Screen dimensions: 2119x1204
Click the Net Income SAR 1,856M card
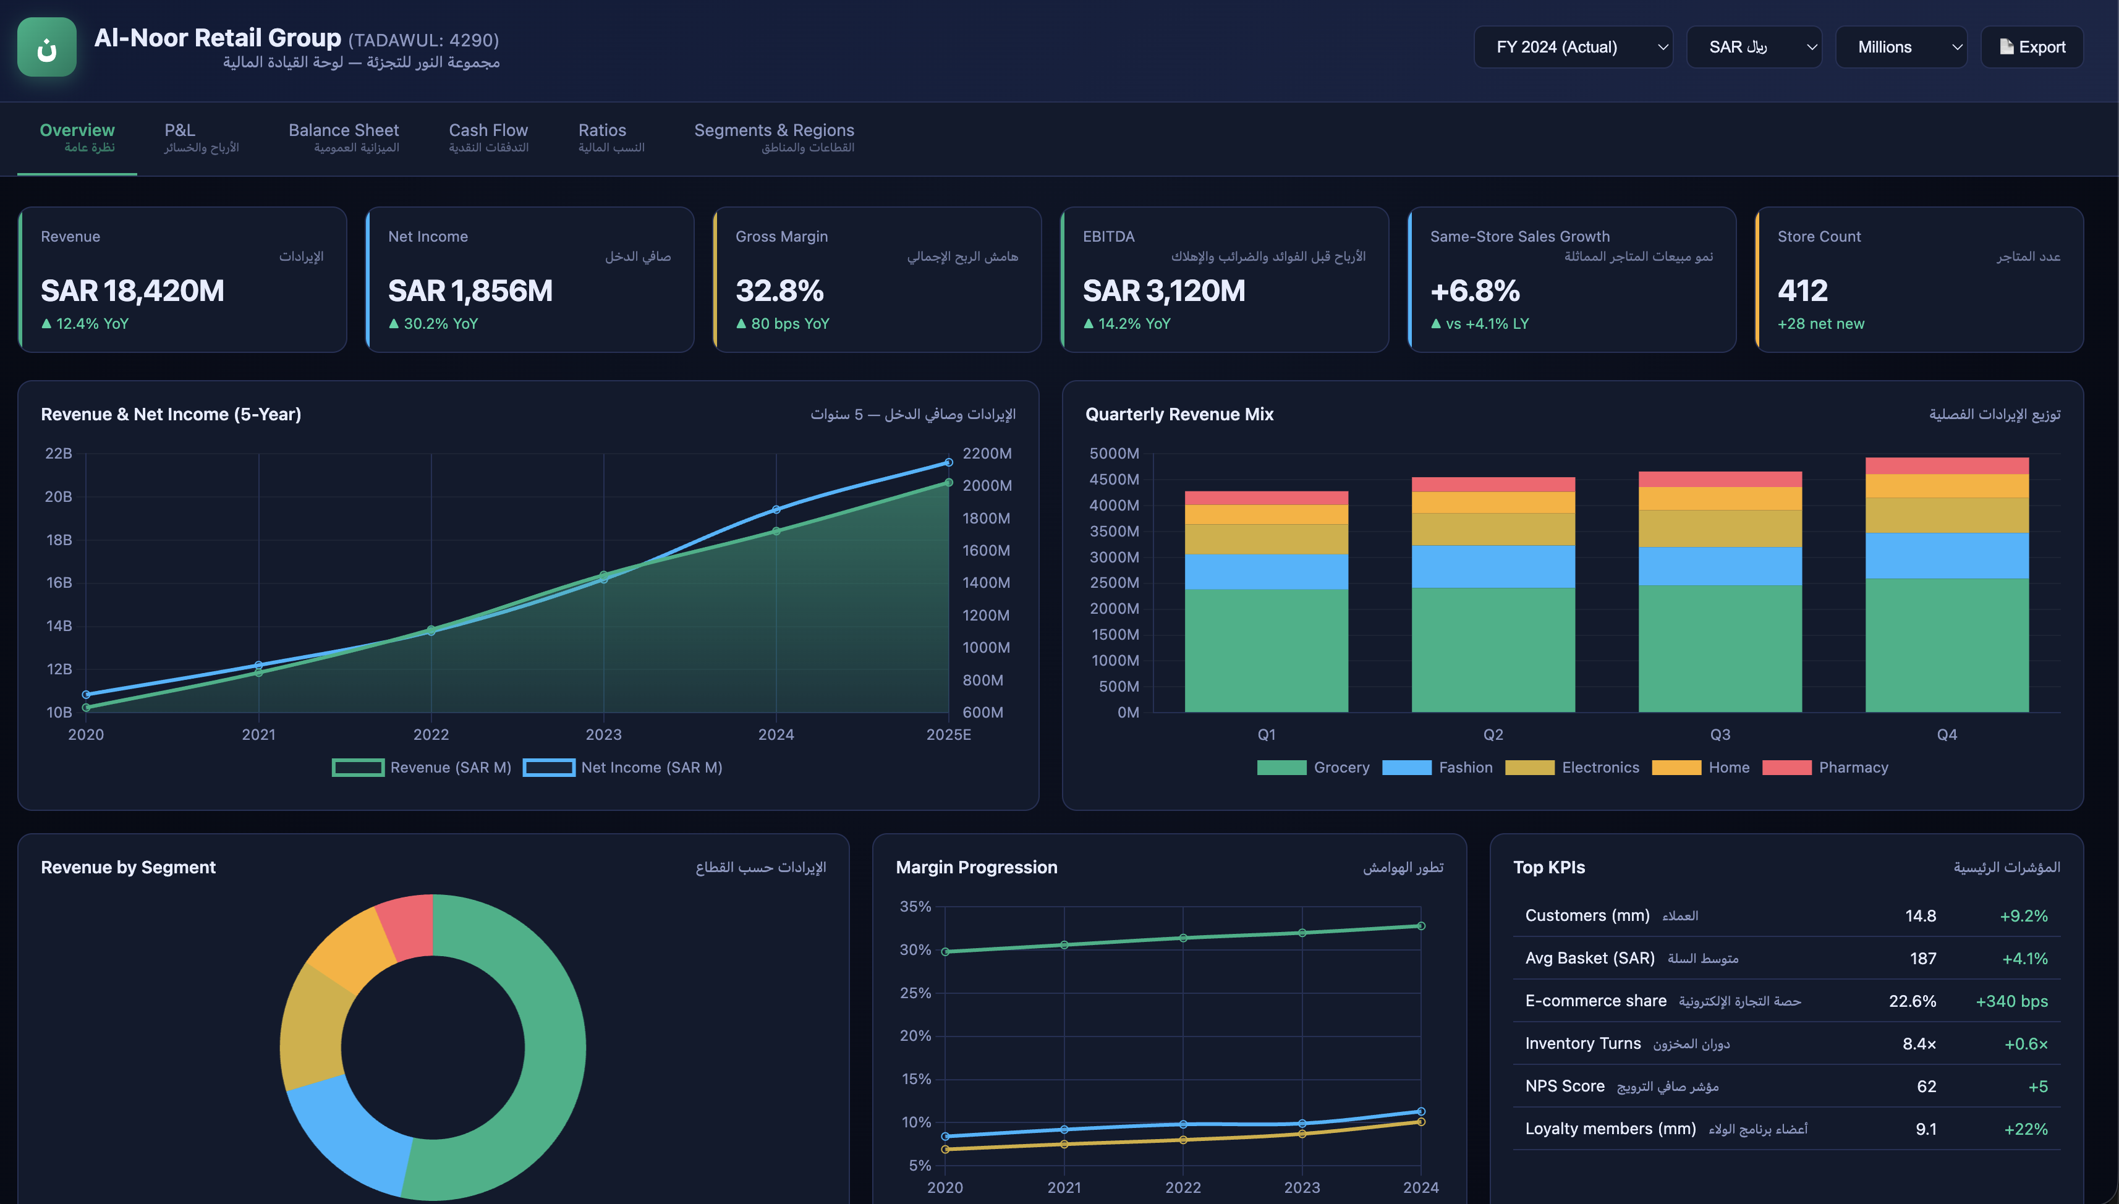tap(529, 279)
